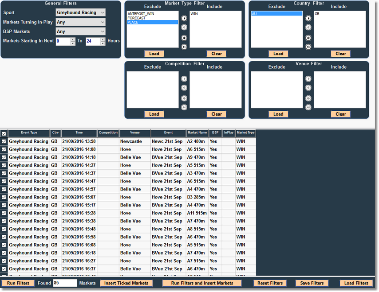Expand the Markets Turning In-Play dropdown
Screen dimensions: 379x292
pyautogui.click(x=80, y=22)
